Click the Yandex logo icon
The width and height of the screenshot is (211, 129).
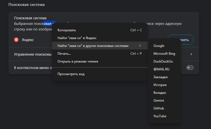[16, 40]
